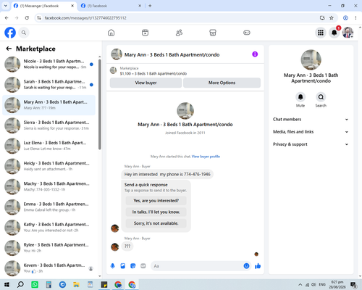Open Rylee's conversation in the list
Screen dimensions: 362x290
(x=49, y=248)
